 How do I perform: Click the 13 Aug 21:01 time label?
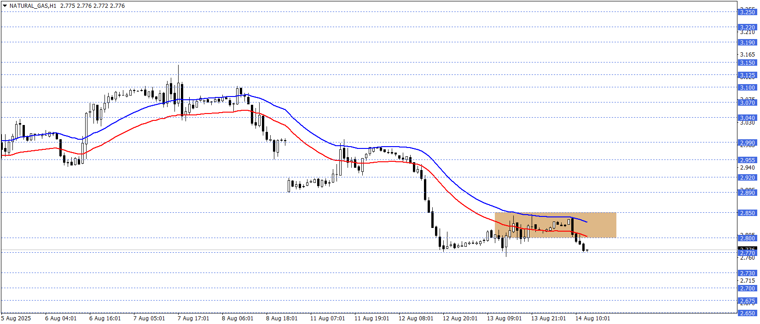548,318
